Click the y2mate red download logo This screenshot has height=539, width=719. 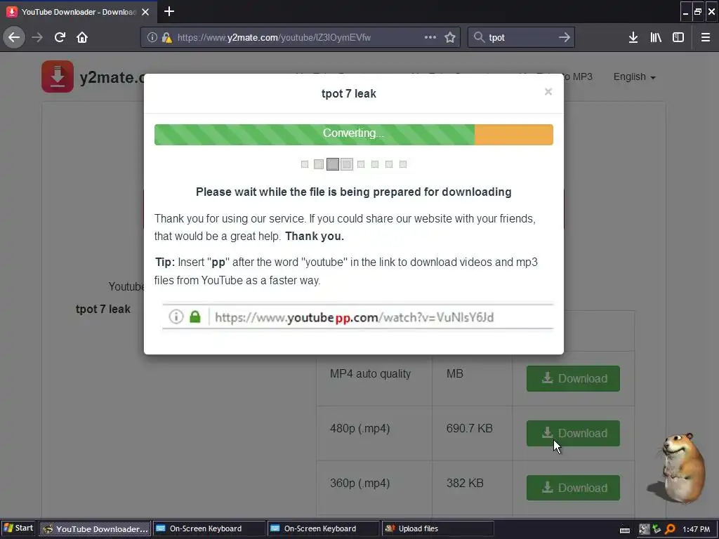point(58,76)
